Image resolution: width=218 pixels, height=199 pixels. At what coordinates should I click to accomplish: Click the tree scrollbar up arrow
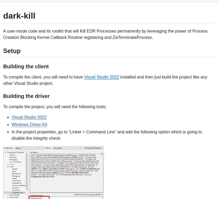27,153
